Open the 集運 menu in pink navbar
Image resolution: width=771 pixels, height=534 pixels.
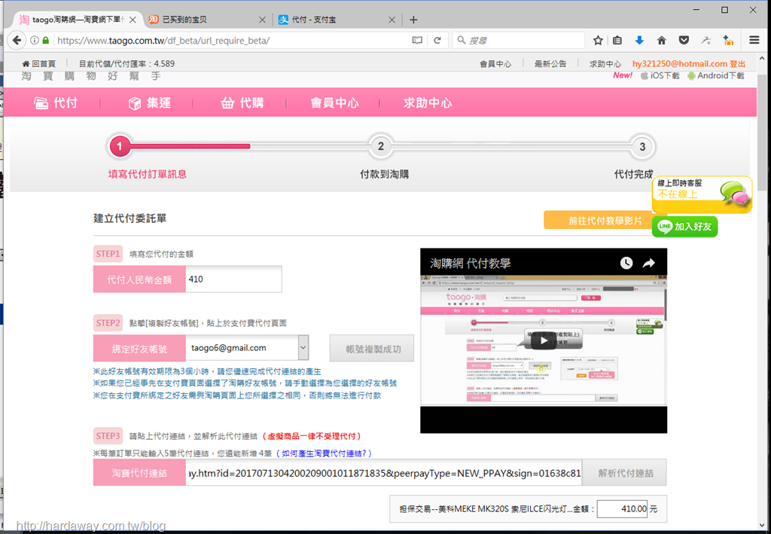click(149, 102)
